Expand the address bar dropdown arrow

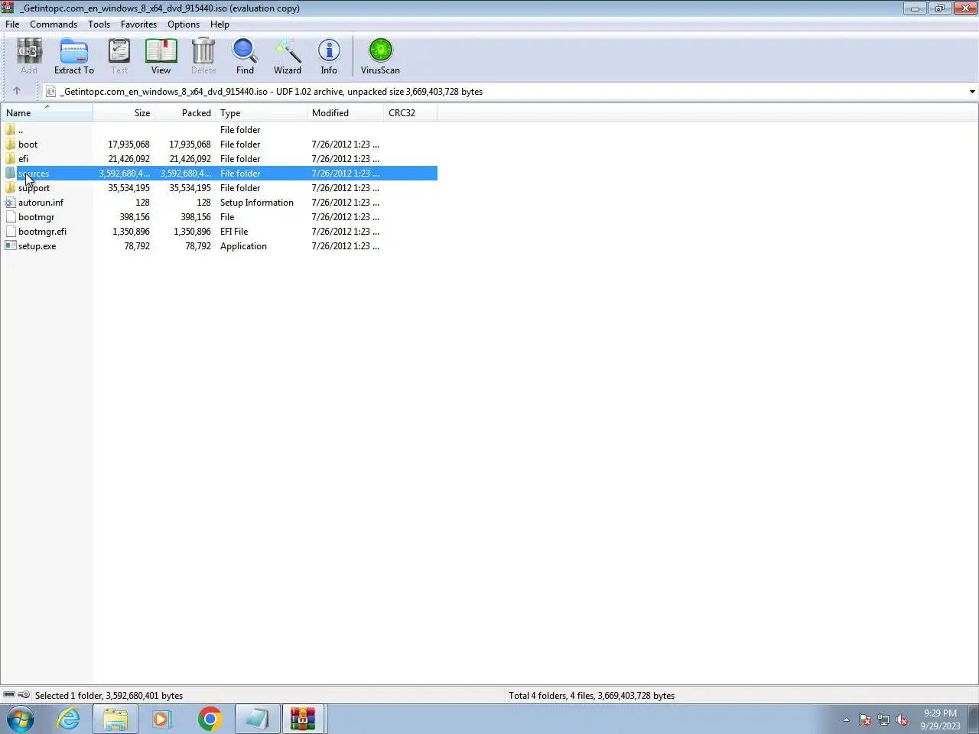point(972,92)
